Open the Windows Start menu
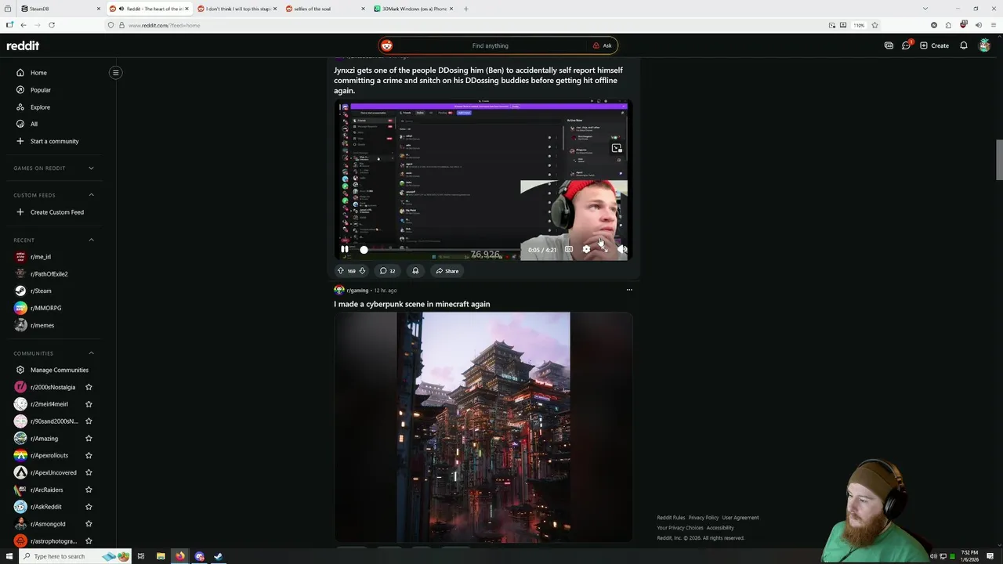 9,556
